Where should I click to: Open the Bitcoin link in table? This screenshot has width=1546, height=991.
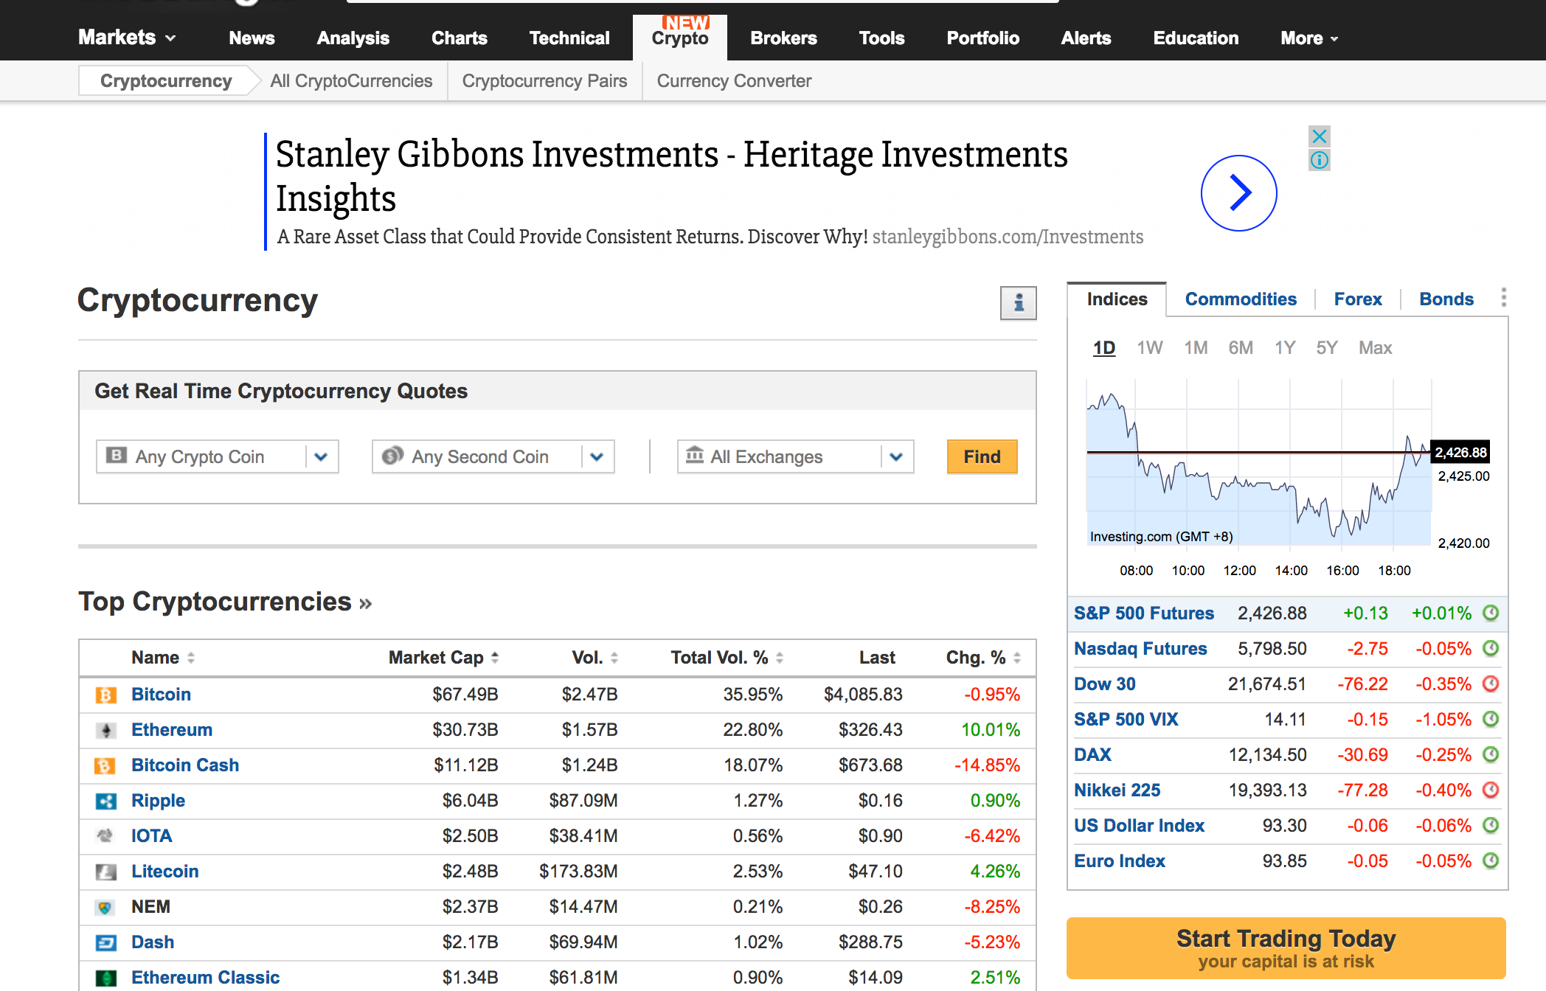(161, 695)
